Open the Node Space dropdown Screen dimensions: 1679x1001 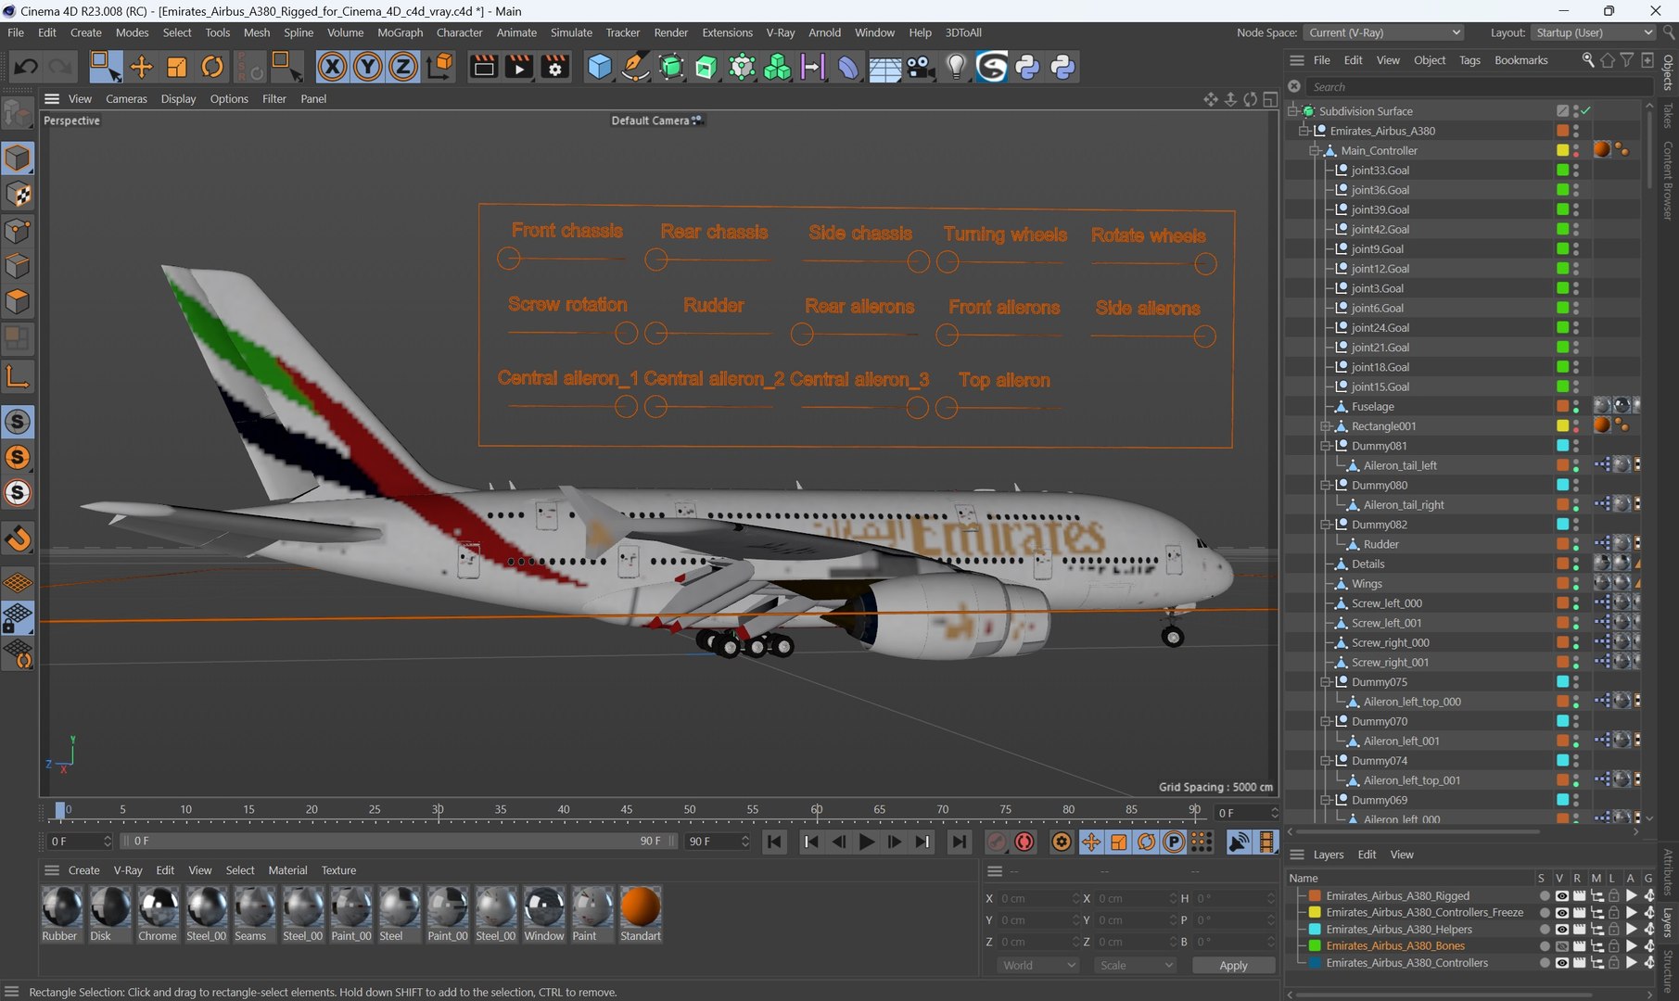[x=1383, y=32]
